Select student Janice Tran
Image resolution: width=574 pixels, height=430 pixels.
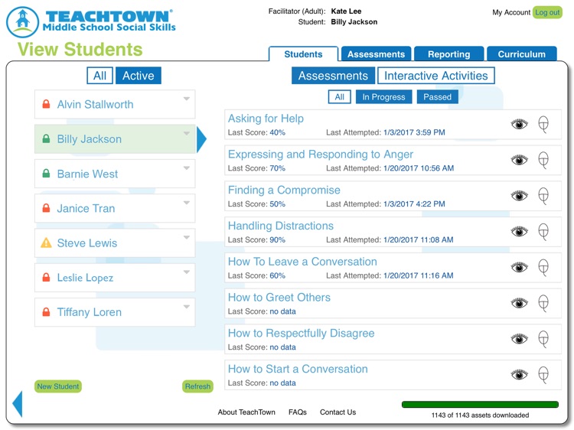click(x=115, y=208)
